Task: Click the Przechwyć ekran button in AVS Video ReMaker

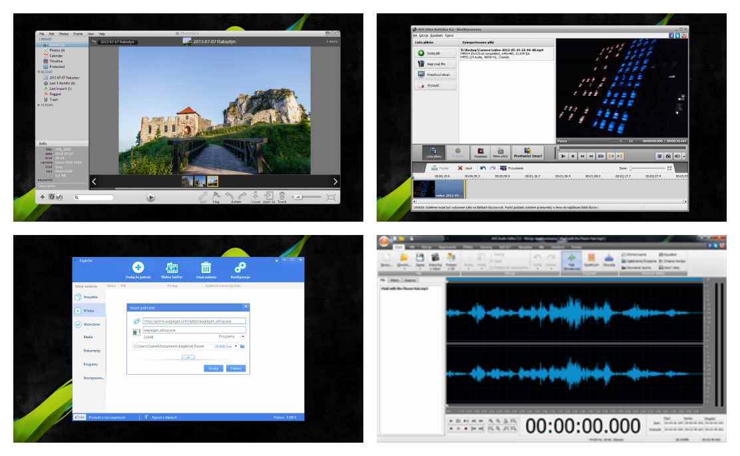Action: [435, 75]
